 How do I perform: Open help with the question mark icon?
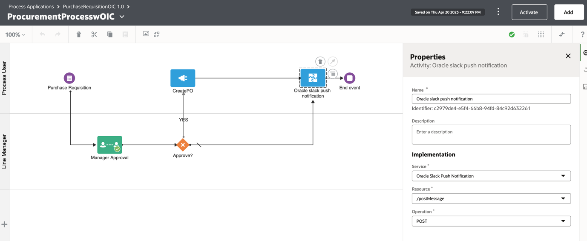pyautogui.click(x=582, y=34)
